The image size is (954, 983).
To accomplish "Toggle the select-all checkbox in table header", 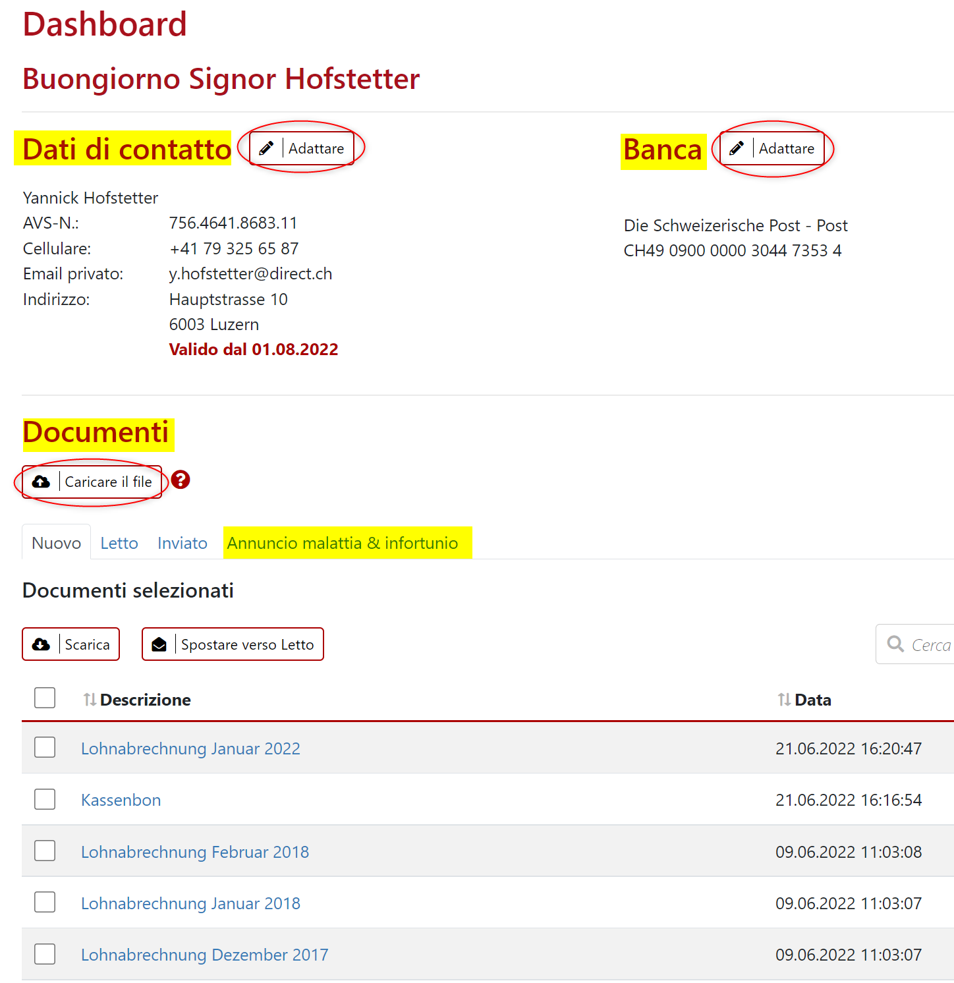I will coord(45,698).
